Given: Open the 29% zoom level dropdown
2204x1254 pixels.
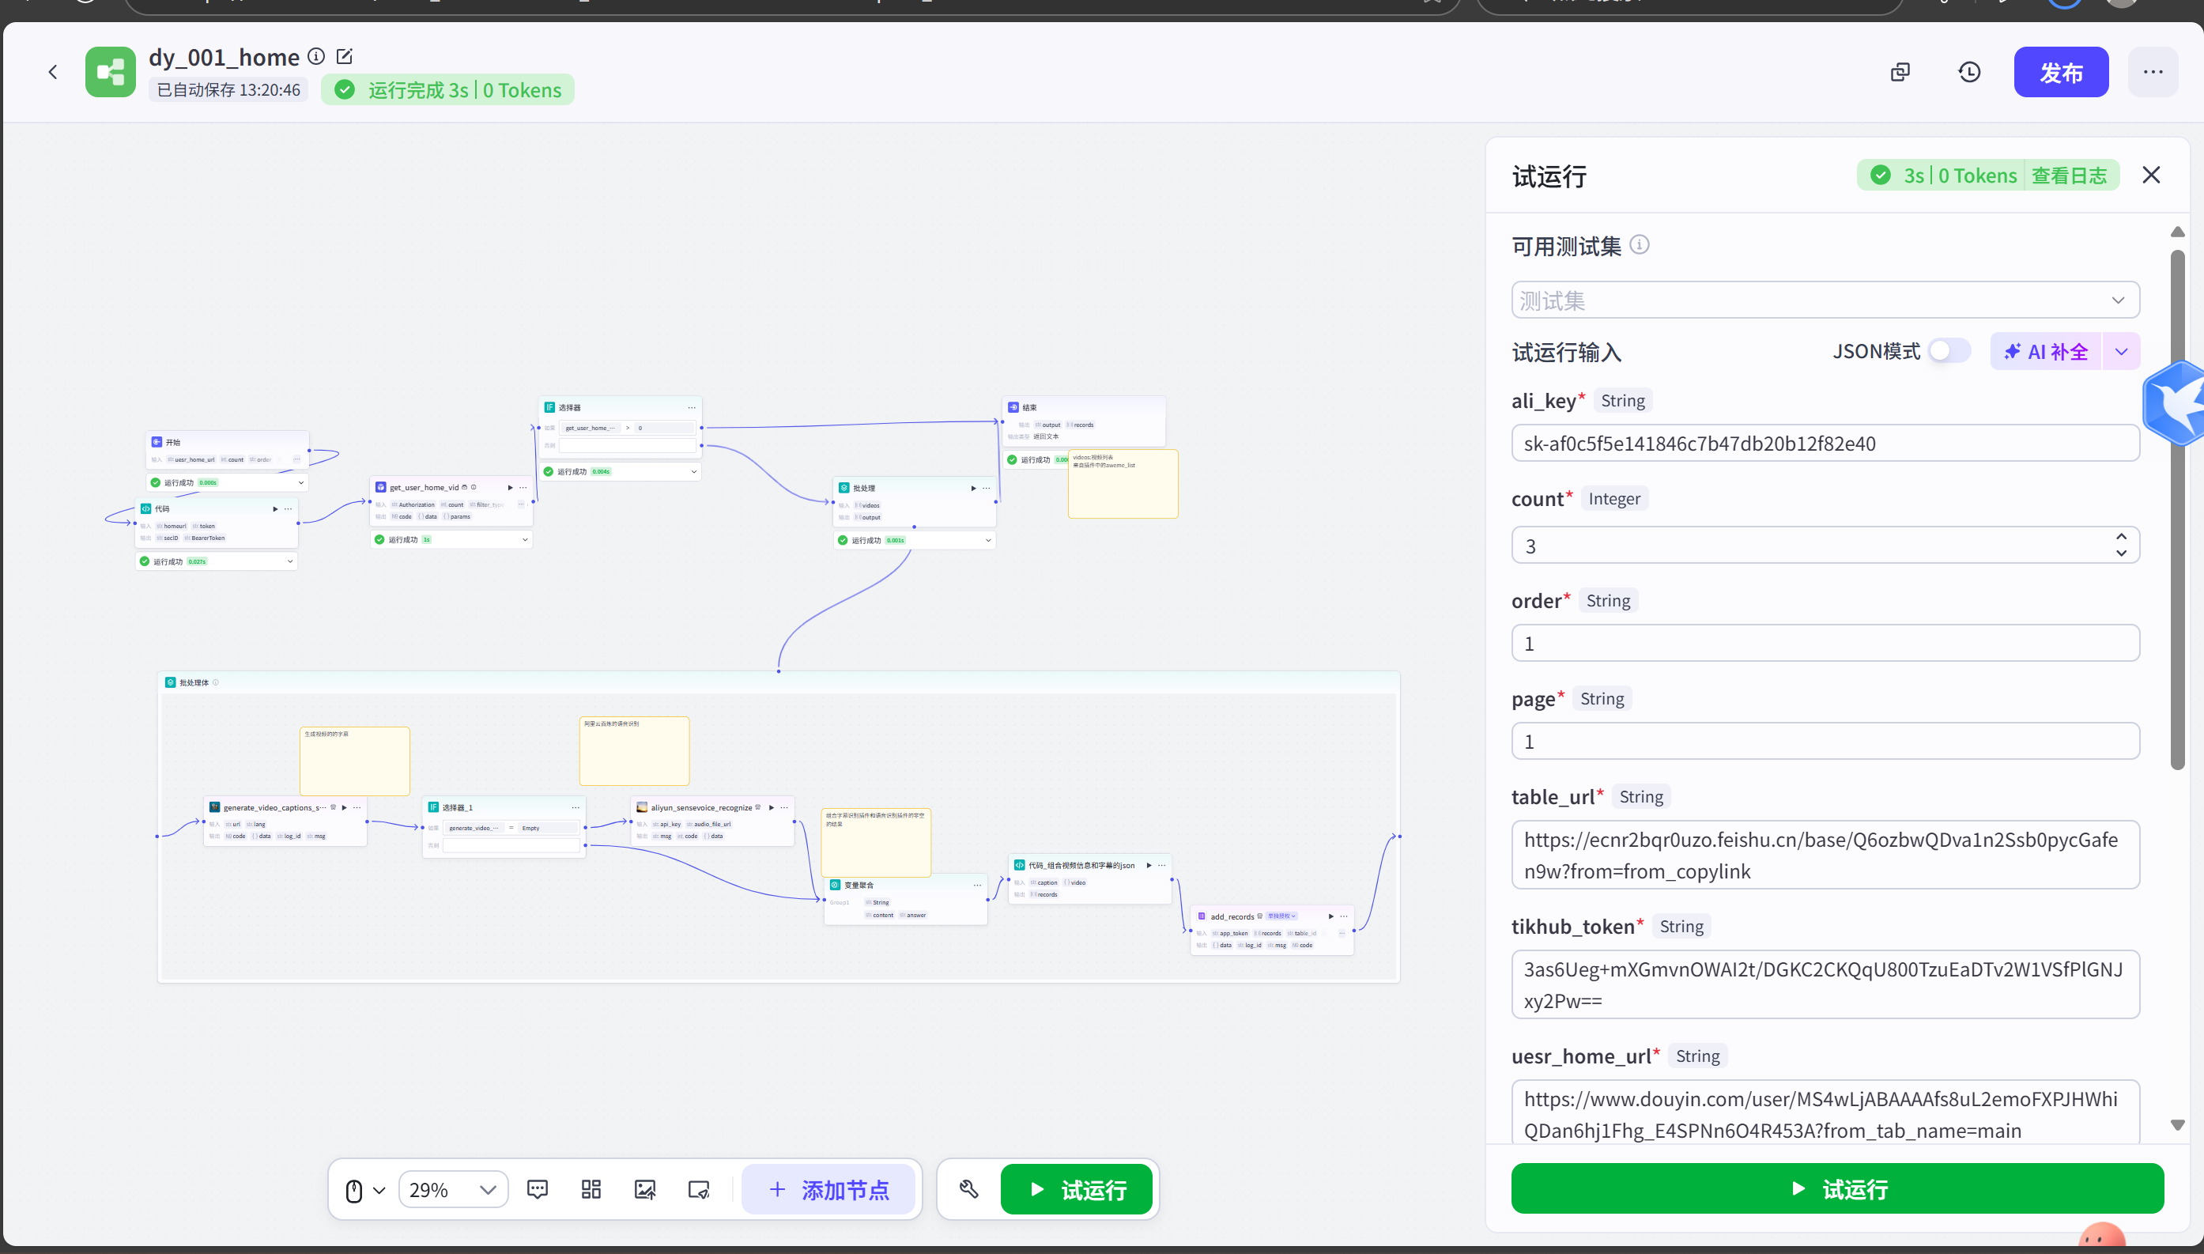Looking at the screenshot, I should tap(453, 1189).
